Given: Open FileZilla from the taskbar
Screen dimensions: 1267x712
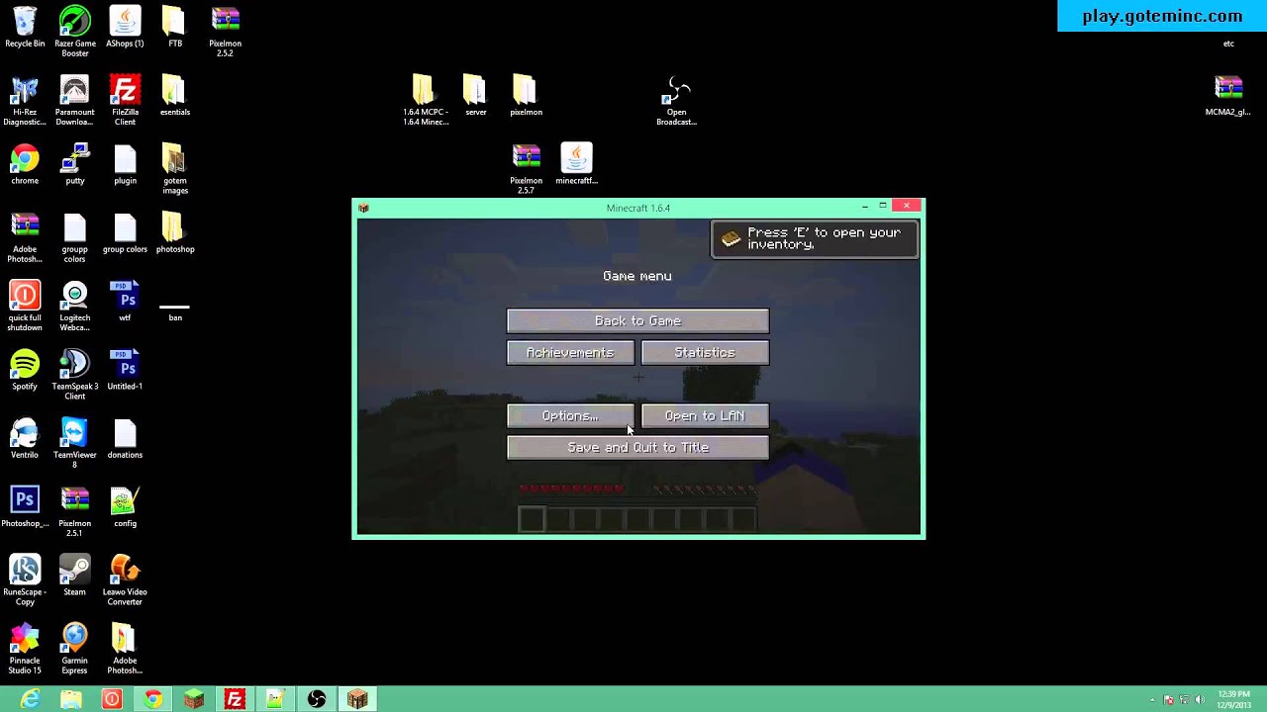Looking at the screenshot, I should click(235, 699).
